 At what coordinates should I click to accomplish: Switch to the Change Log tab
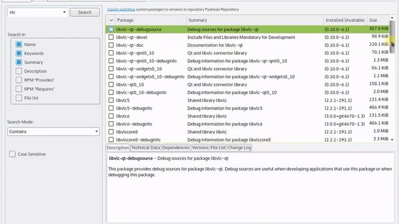239,147
